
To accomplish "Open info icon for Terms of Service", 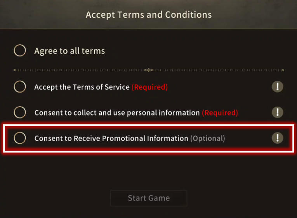I will [278, 87].
